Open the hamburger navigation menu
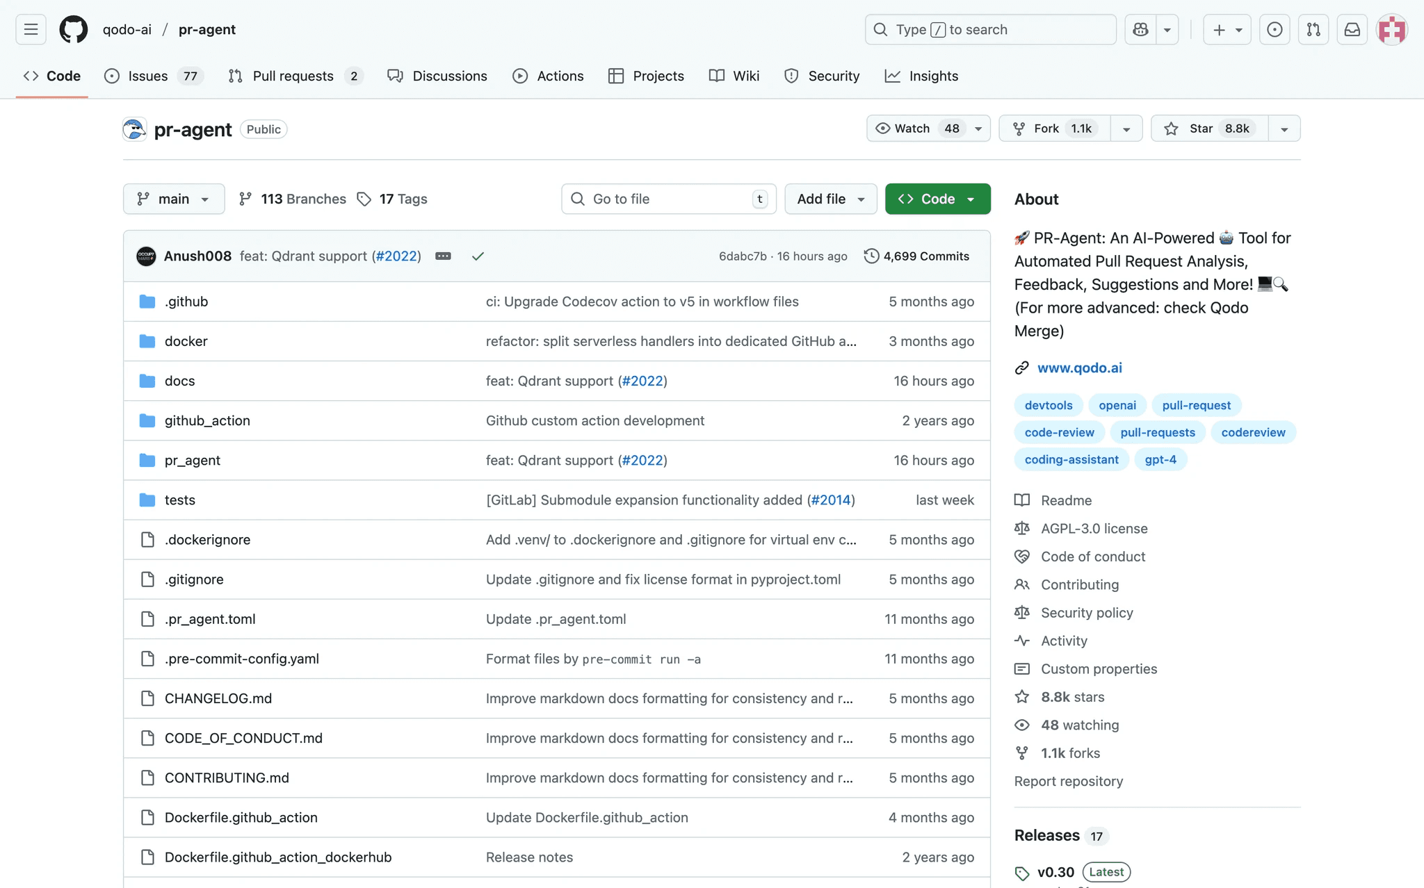The width and height of the screenshot is (1424, 888). point(31,29)
